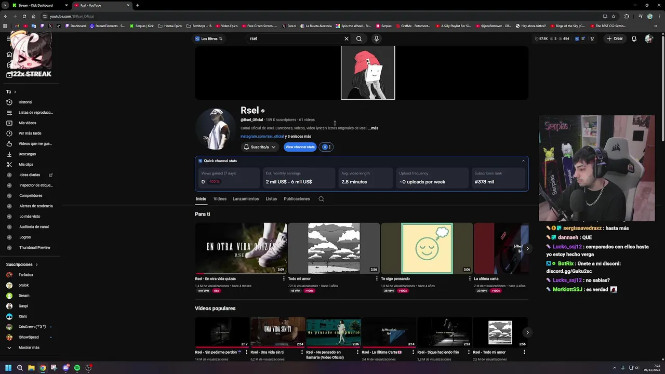Clear the search field text
The width and height of the screenshot is (665, 374).
tap(347, 38)
